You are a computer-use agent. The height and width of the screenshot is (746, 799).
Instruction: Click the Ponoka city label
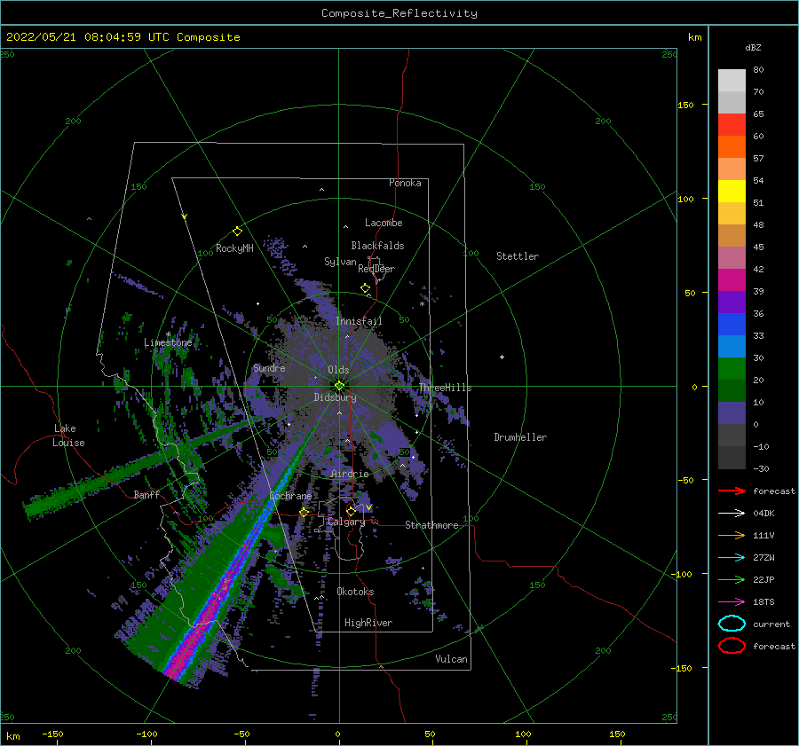click(x=405, y=183)
